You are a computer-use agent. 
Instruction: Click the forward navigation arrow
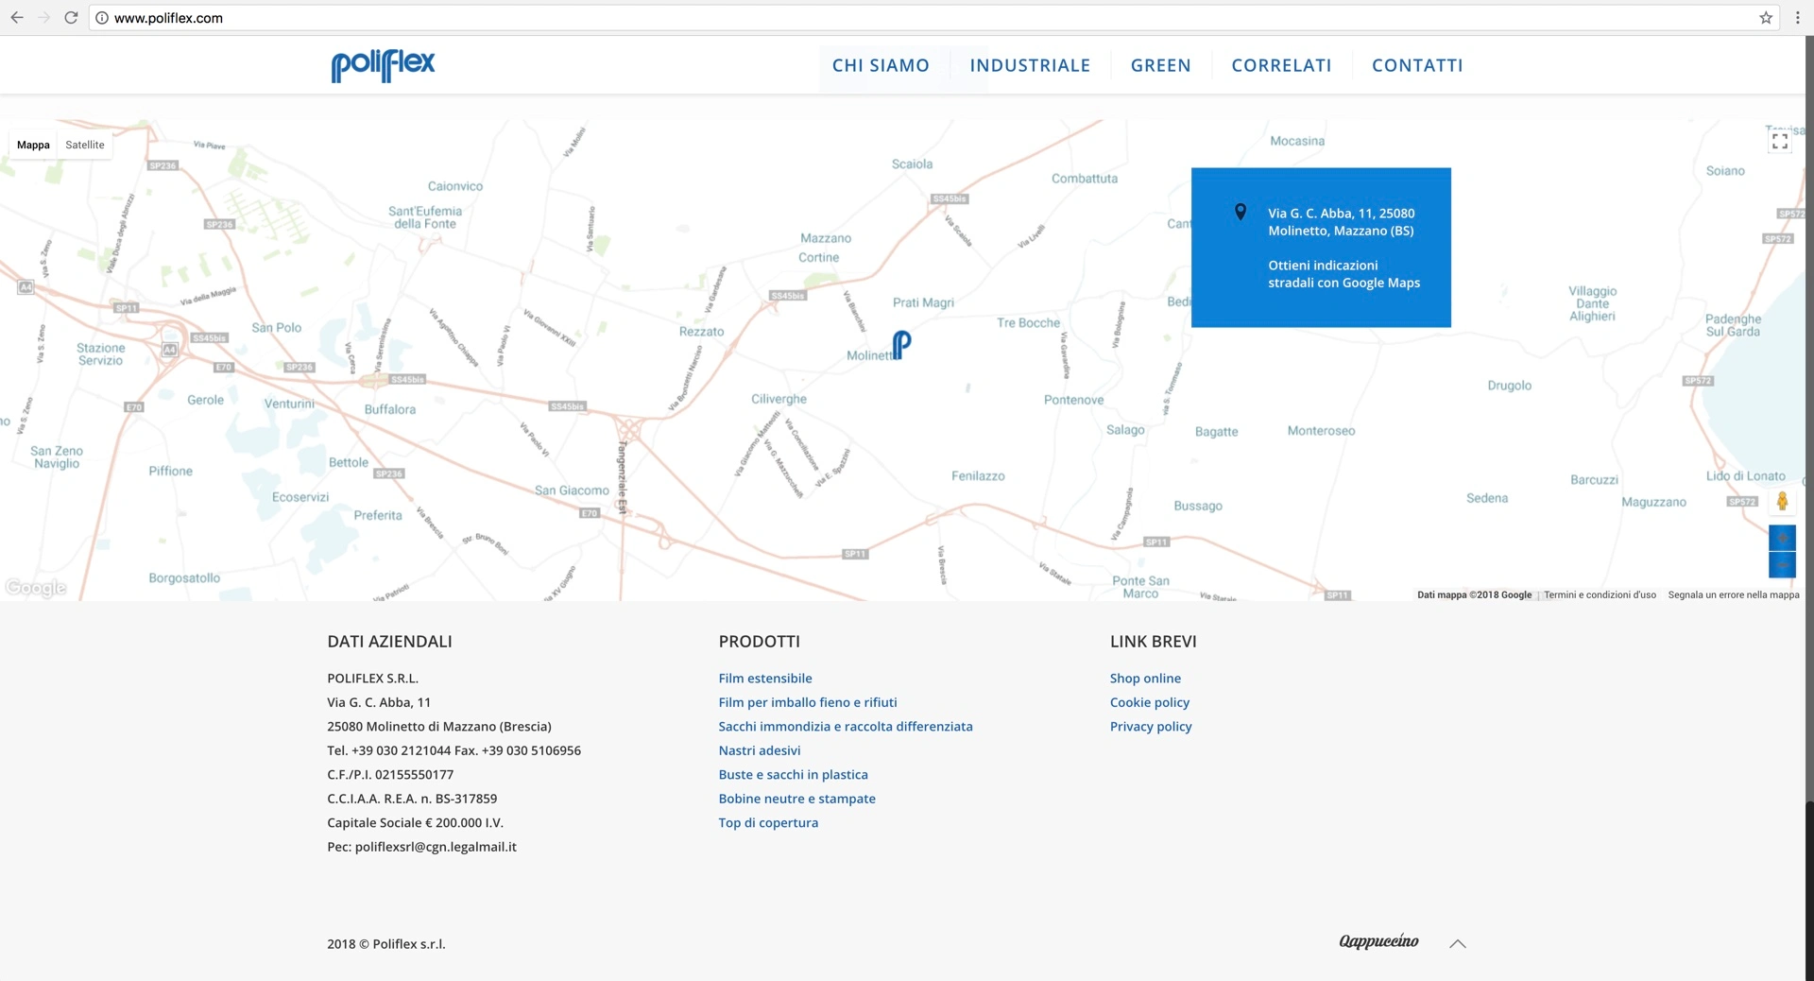click(43, 18)
